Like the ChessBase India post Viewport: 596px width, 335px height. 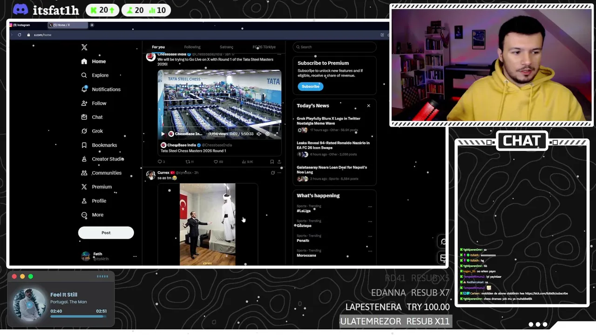pos(218,162)
